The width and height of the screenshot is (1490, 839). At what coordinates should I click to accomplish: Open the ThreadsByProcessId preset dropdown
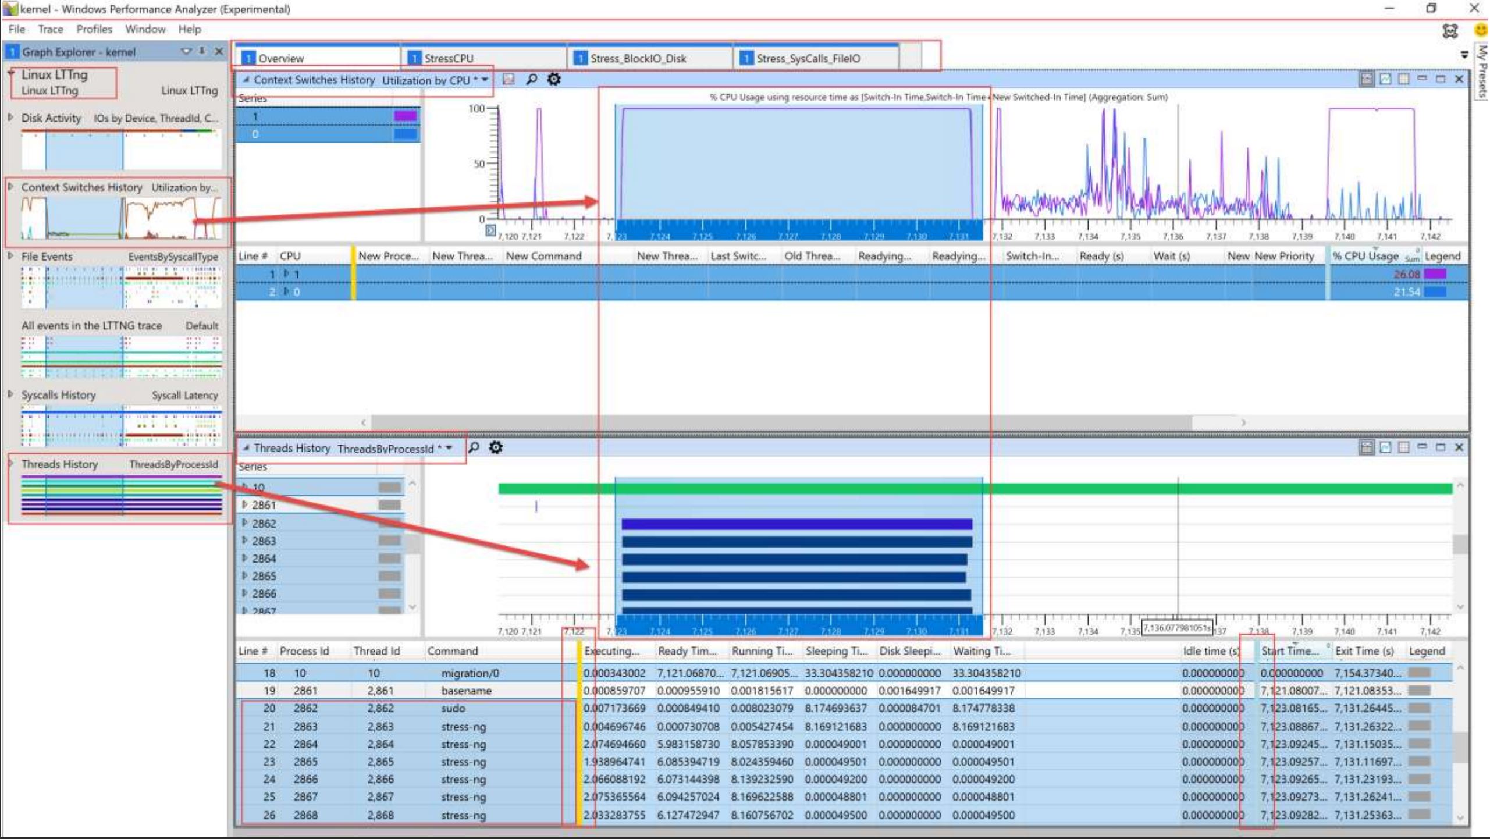pyautogui.click(x=448, y=448)
